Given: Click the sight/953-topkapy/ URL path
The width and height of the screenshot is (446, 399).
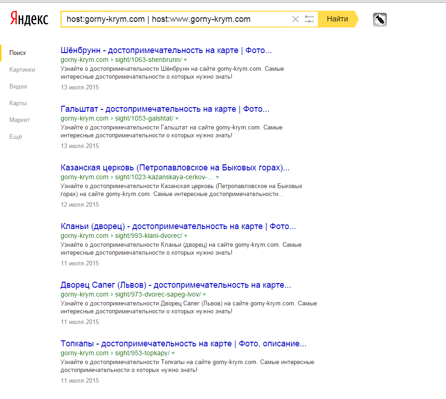Looking at the screenshot, I should [x=142, y=353].
